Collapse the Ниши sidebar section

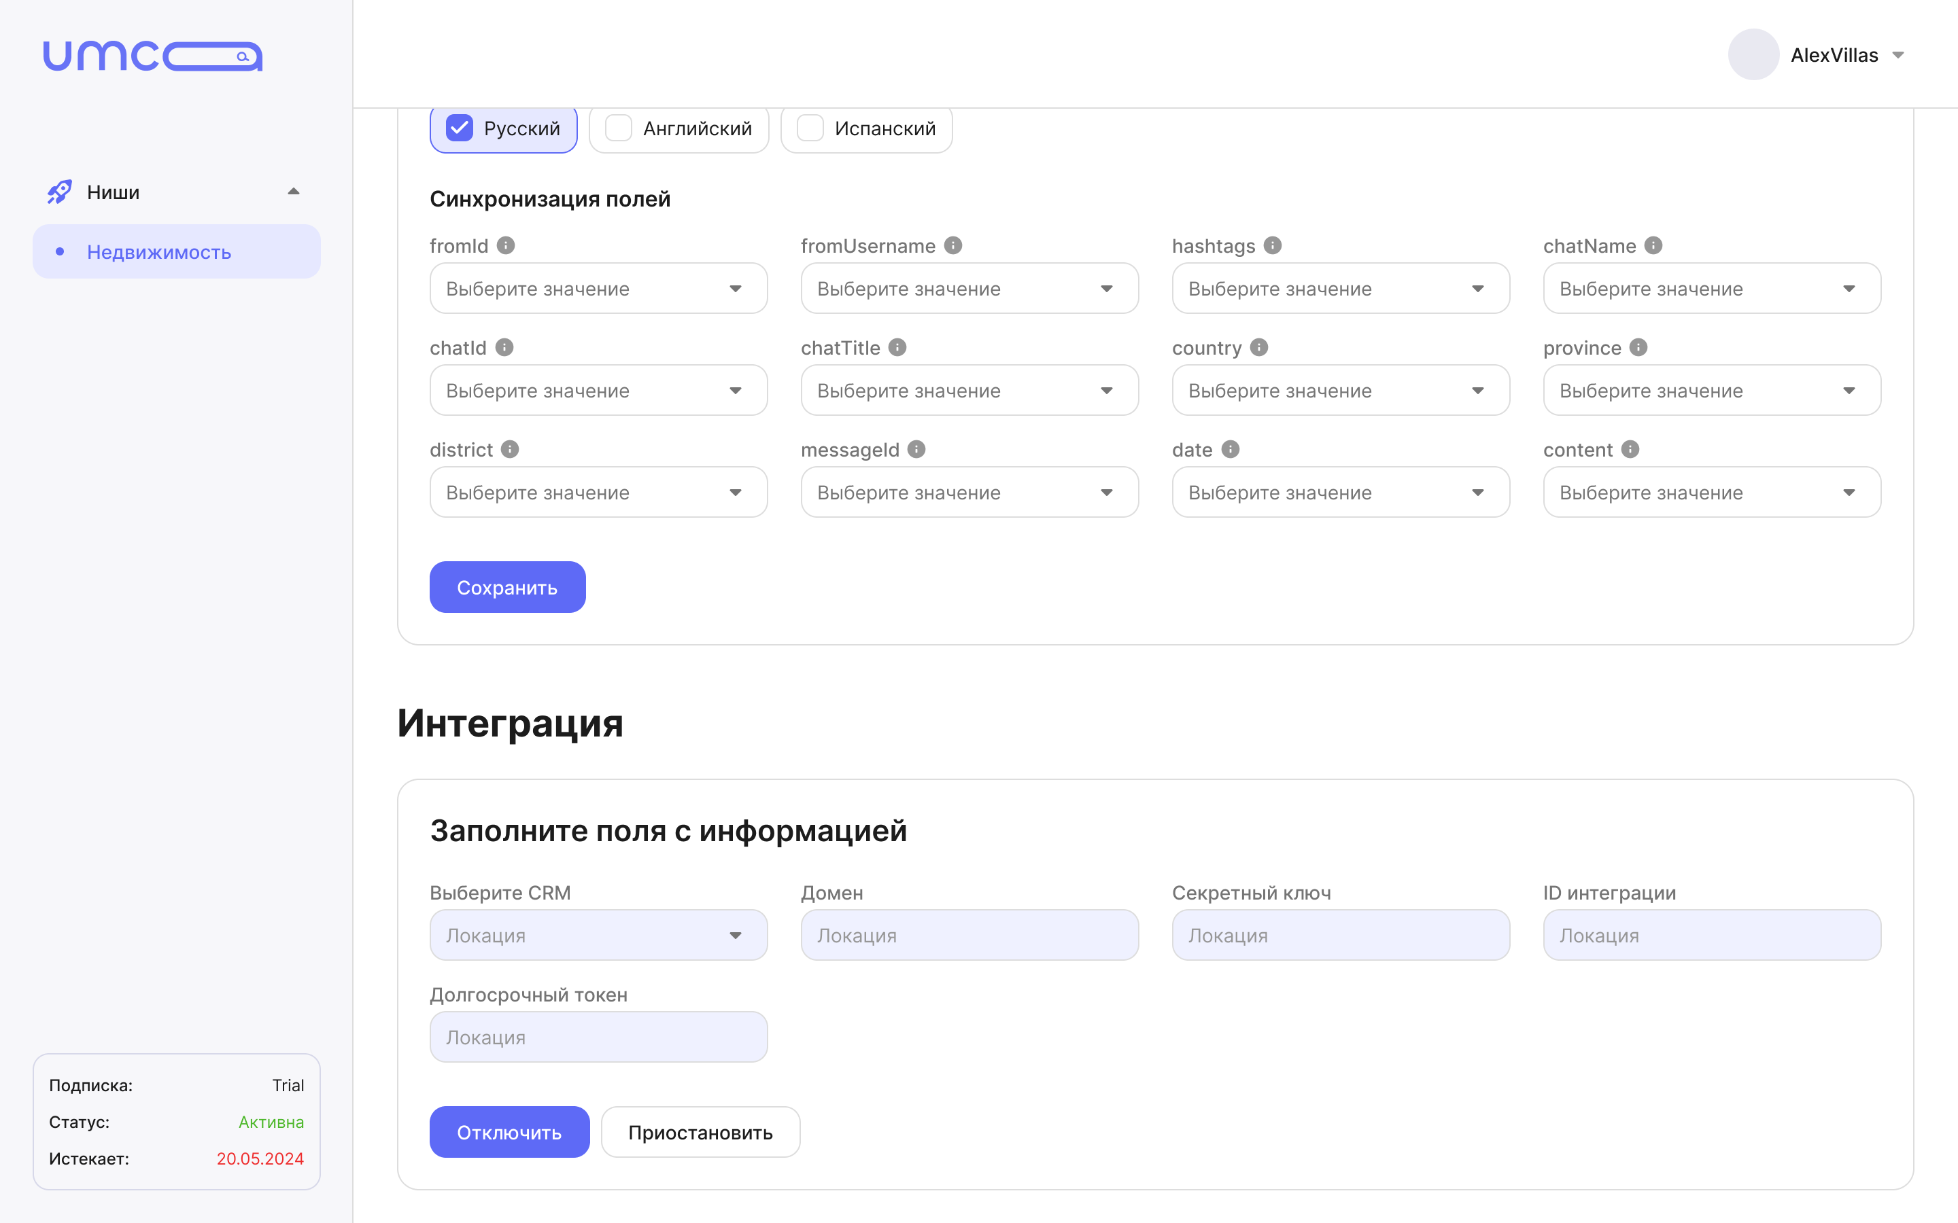point(294,192)
